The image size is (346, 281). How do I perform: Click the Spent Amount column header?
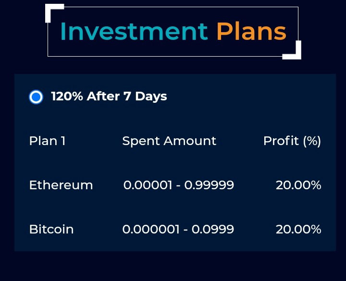pos(169,141)
